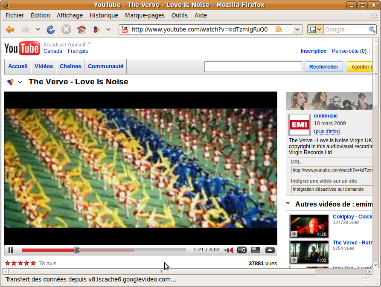Expand description with plus d'infos link
The height and width of the screenshot is (287, 381).
point(327,131)
